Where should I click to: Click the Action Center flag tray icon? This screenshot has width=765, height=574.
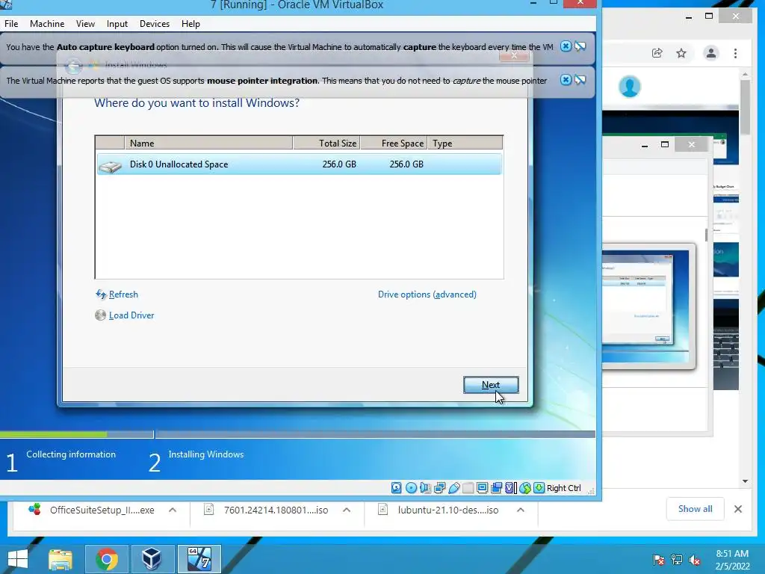click(658, 559)
